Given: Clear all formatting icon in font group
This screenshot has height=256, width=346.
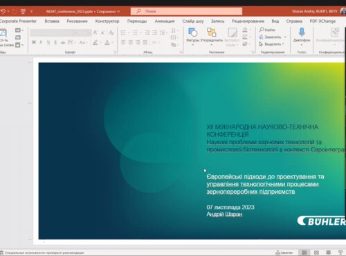Looking at the screenshot, I should click(x=111, y=33).
